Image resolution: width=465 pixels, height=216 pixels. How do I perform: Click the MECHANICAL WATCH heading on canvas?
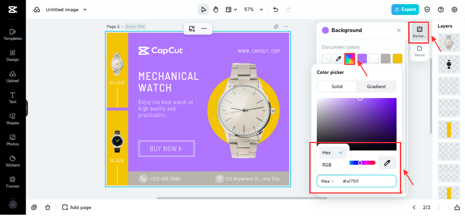(x=169, y=82)
